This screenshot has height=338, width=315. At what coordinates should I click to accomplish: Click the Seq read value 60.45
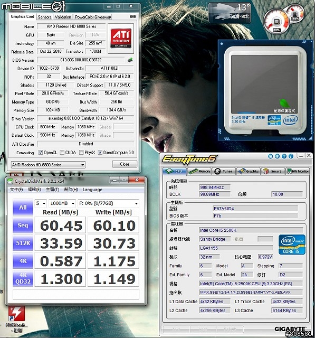pyautogui.click(x=60, y=226)
